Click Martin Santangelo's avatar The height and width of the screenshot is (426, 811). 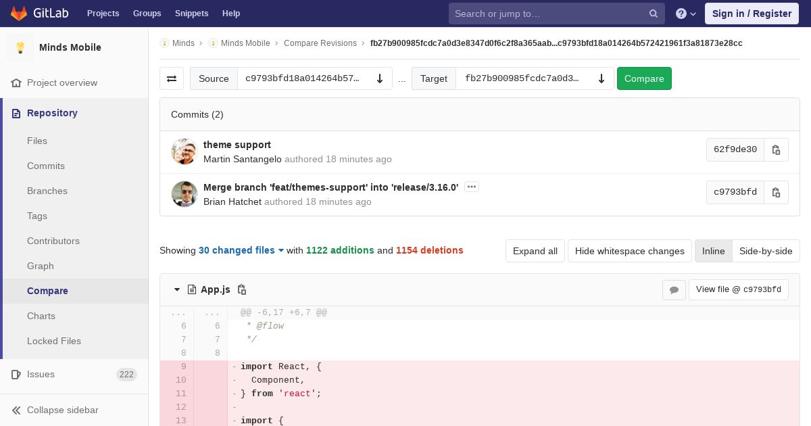(x=184, y=151)
